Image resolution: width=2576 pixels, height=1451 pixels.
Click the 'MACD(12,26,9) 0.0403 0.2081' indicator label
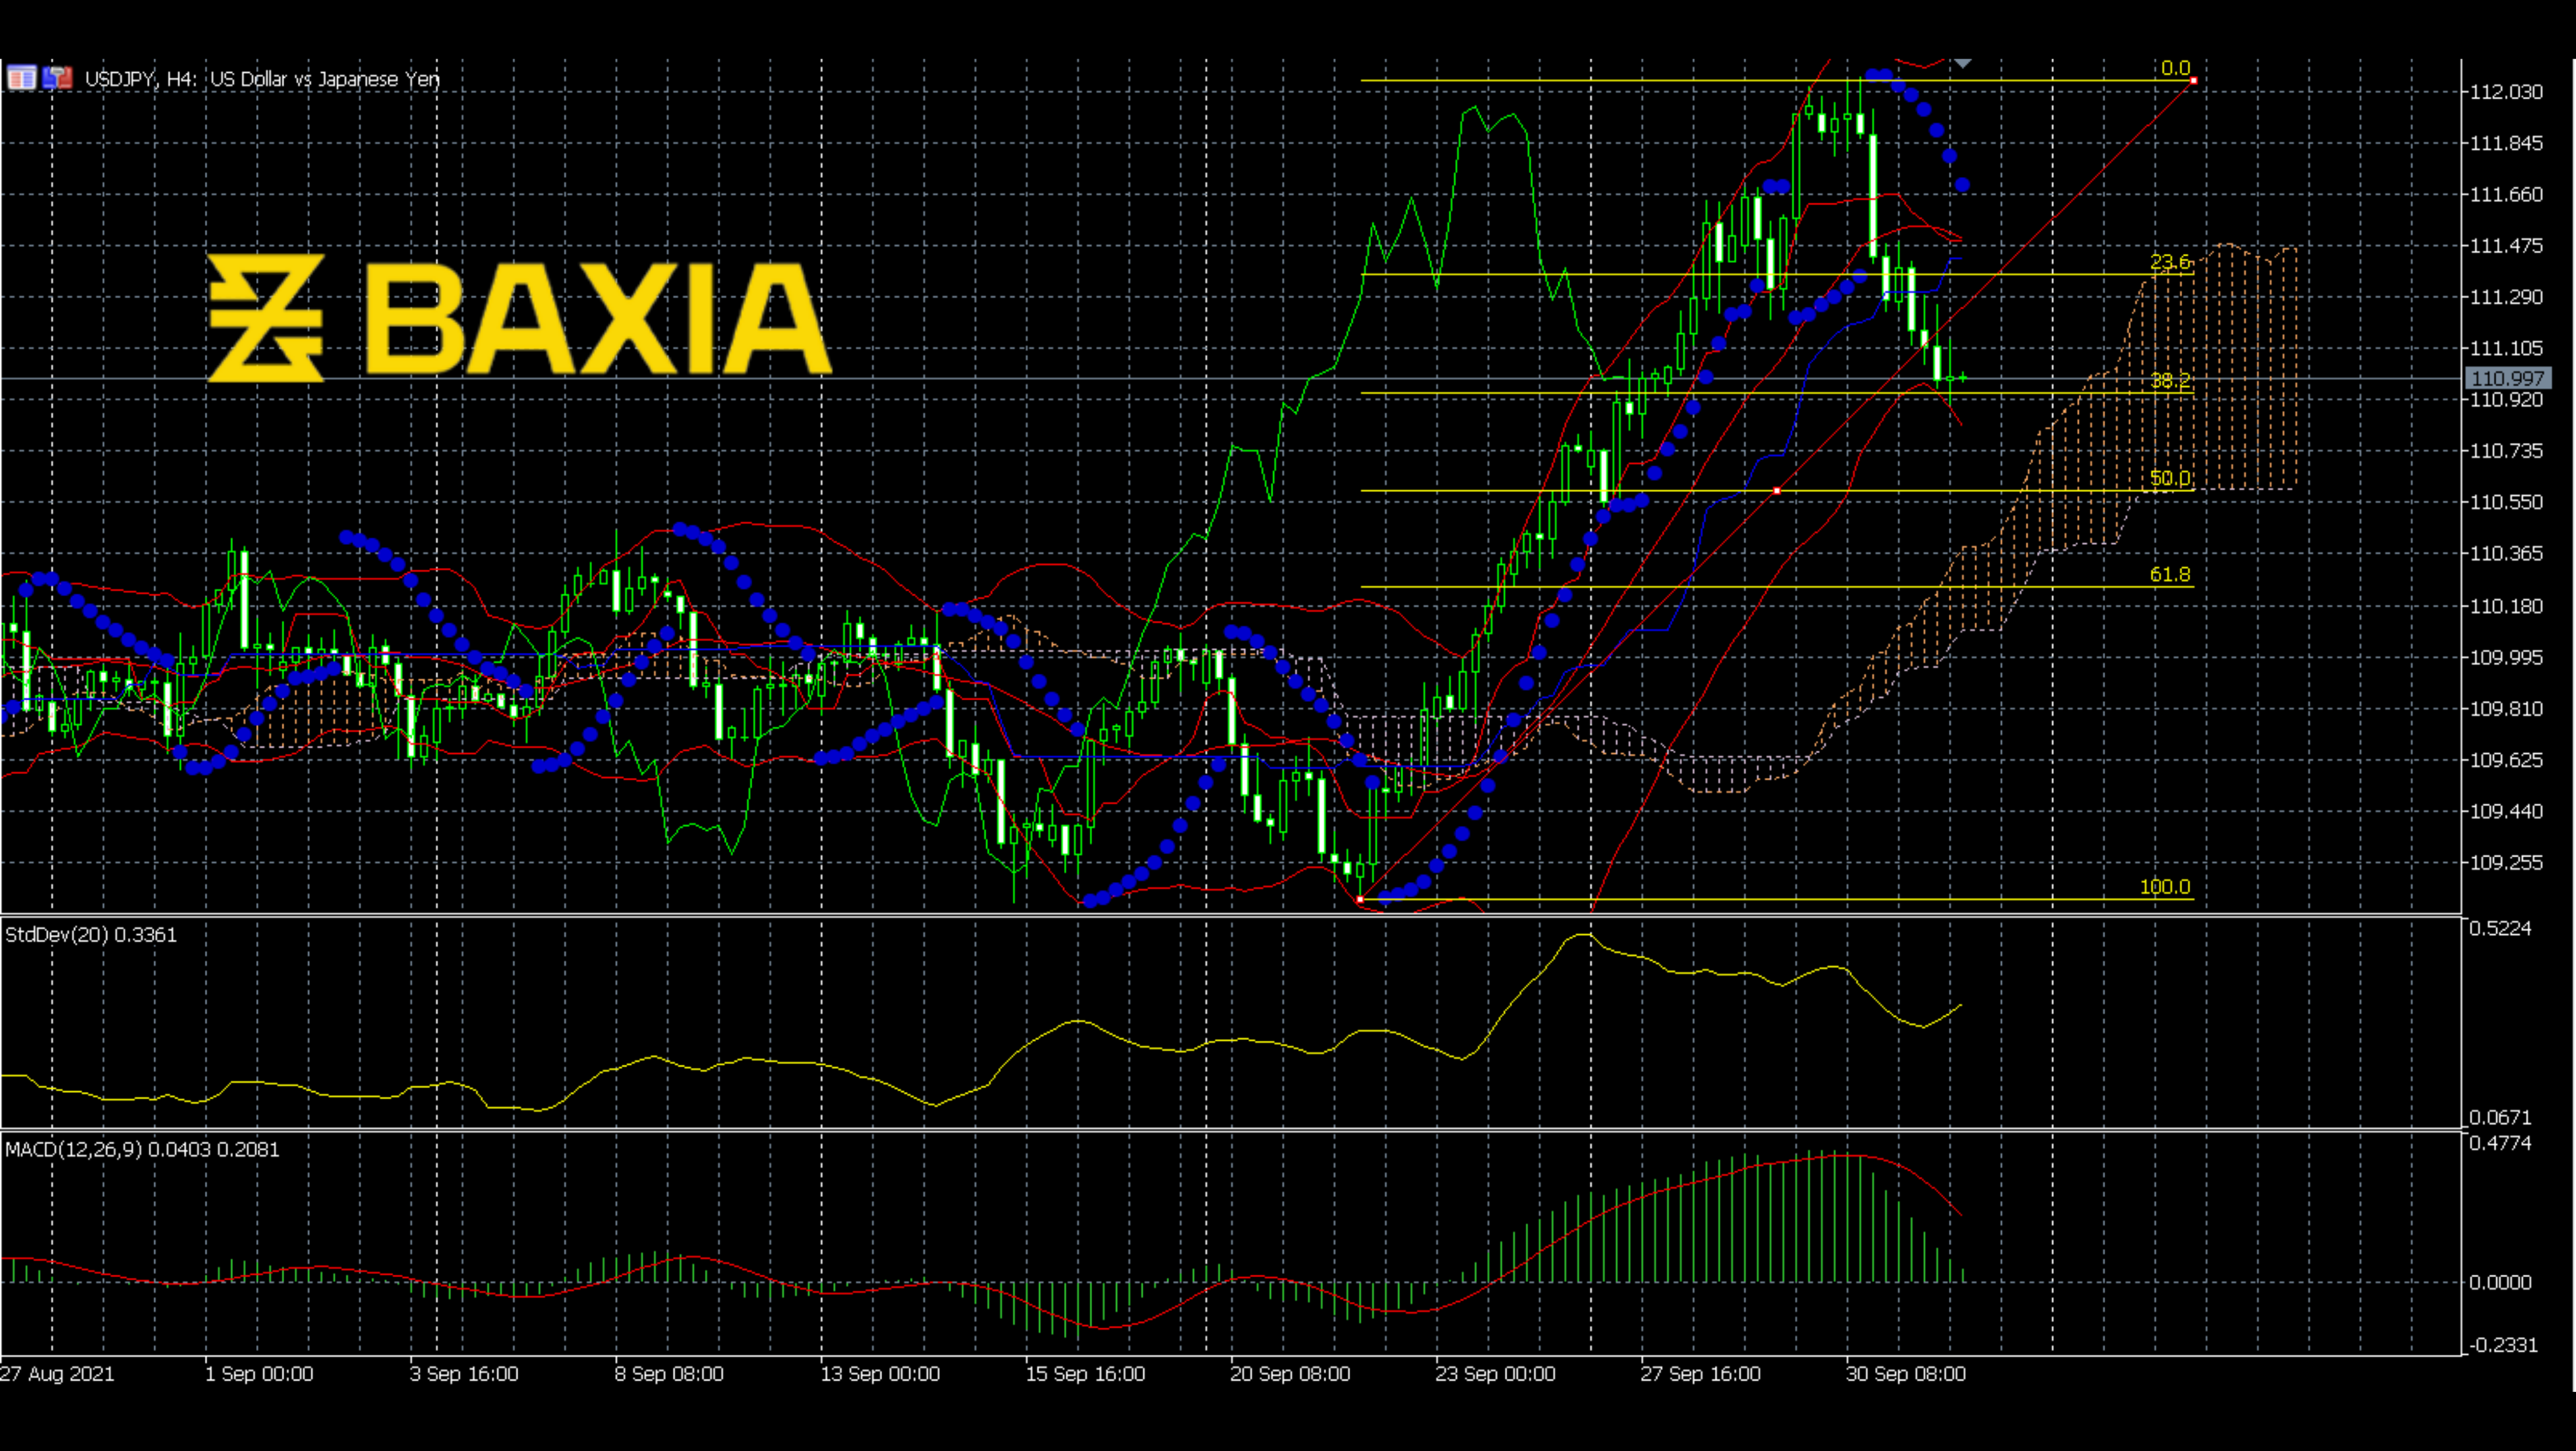coord(142,1150)
